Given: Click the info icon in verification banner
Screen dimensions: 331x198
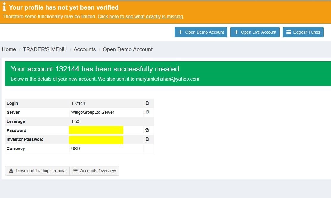Looking at the screenshot, I should 4,7.
